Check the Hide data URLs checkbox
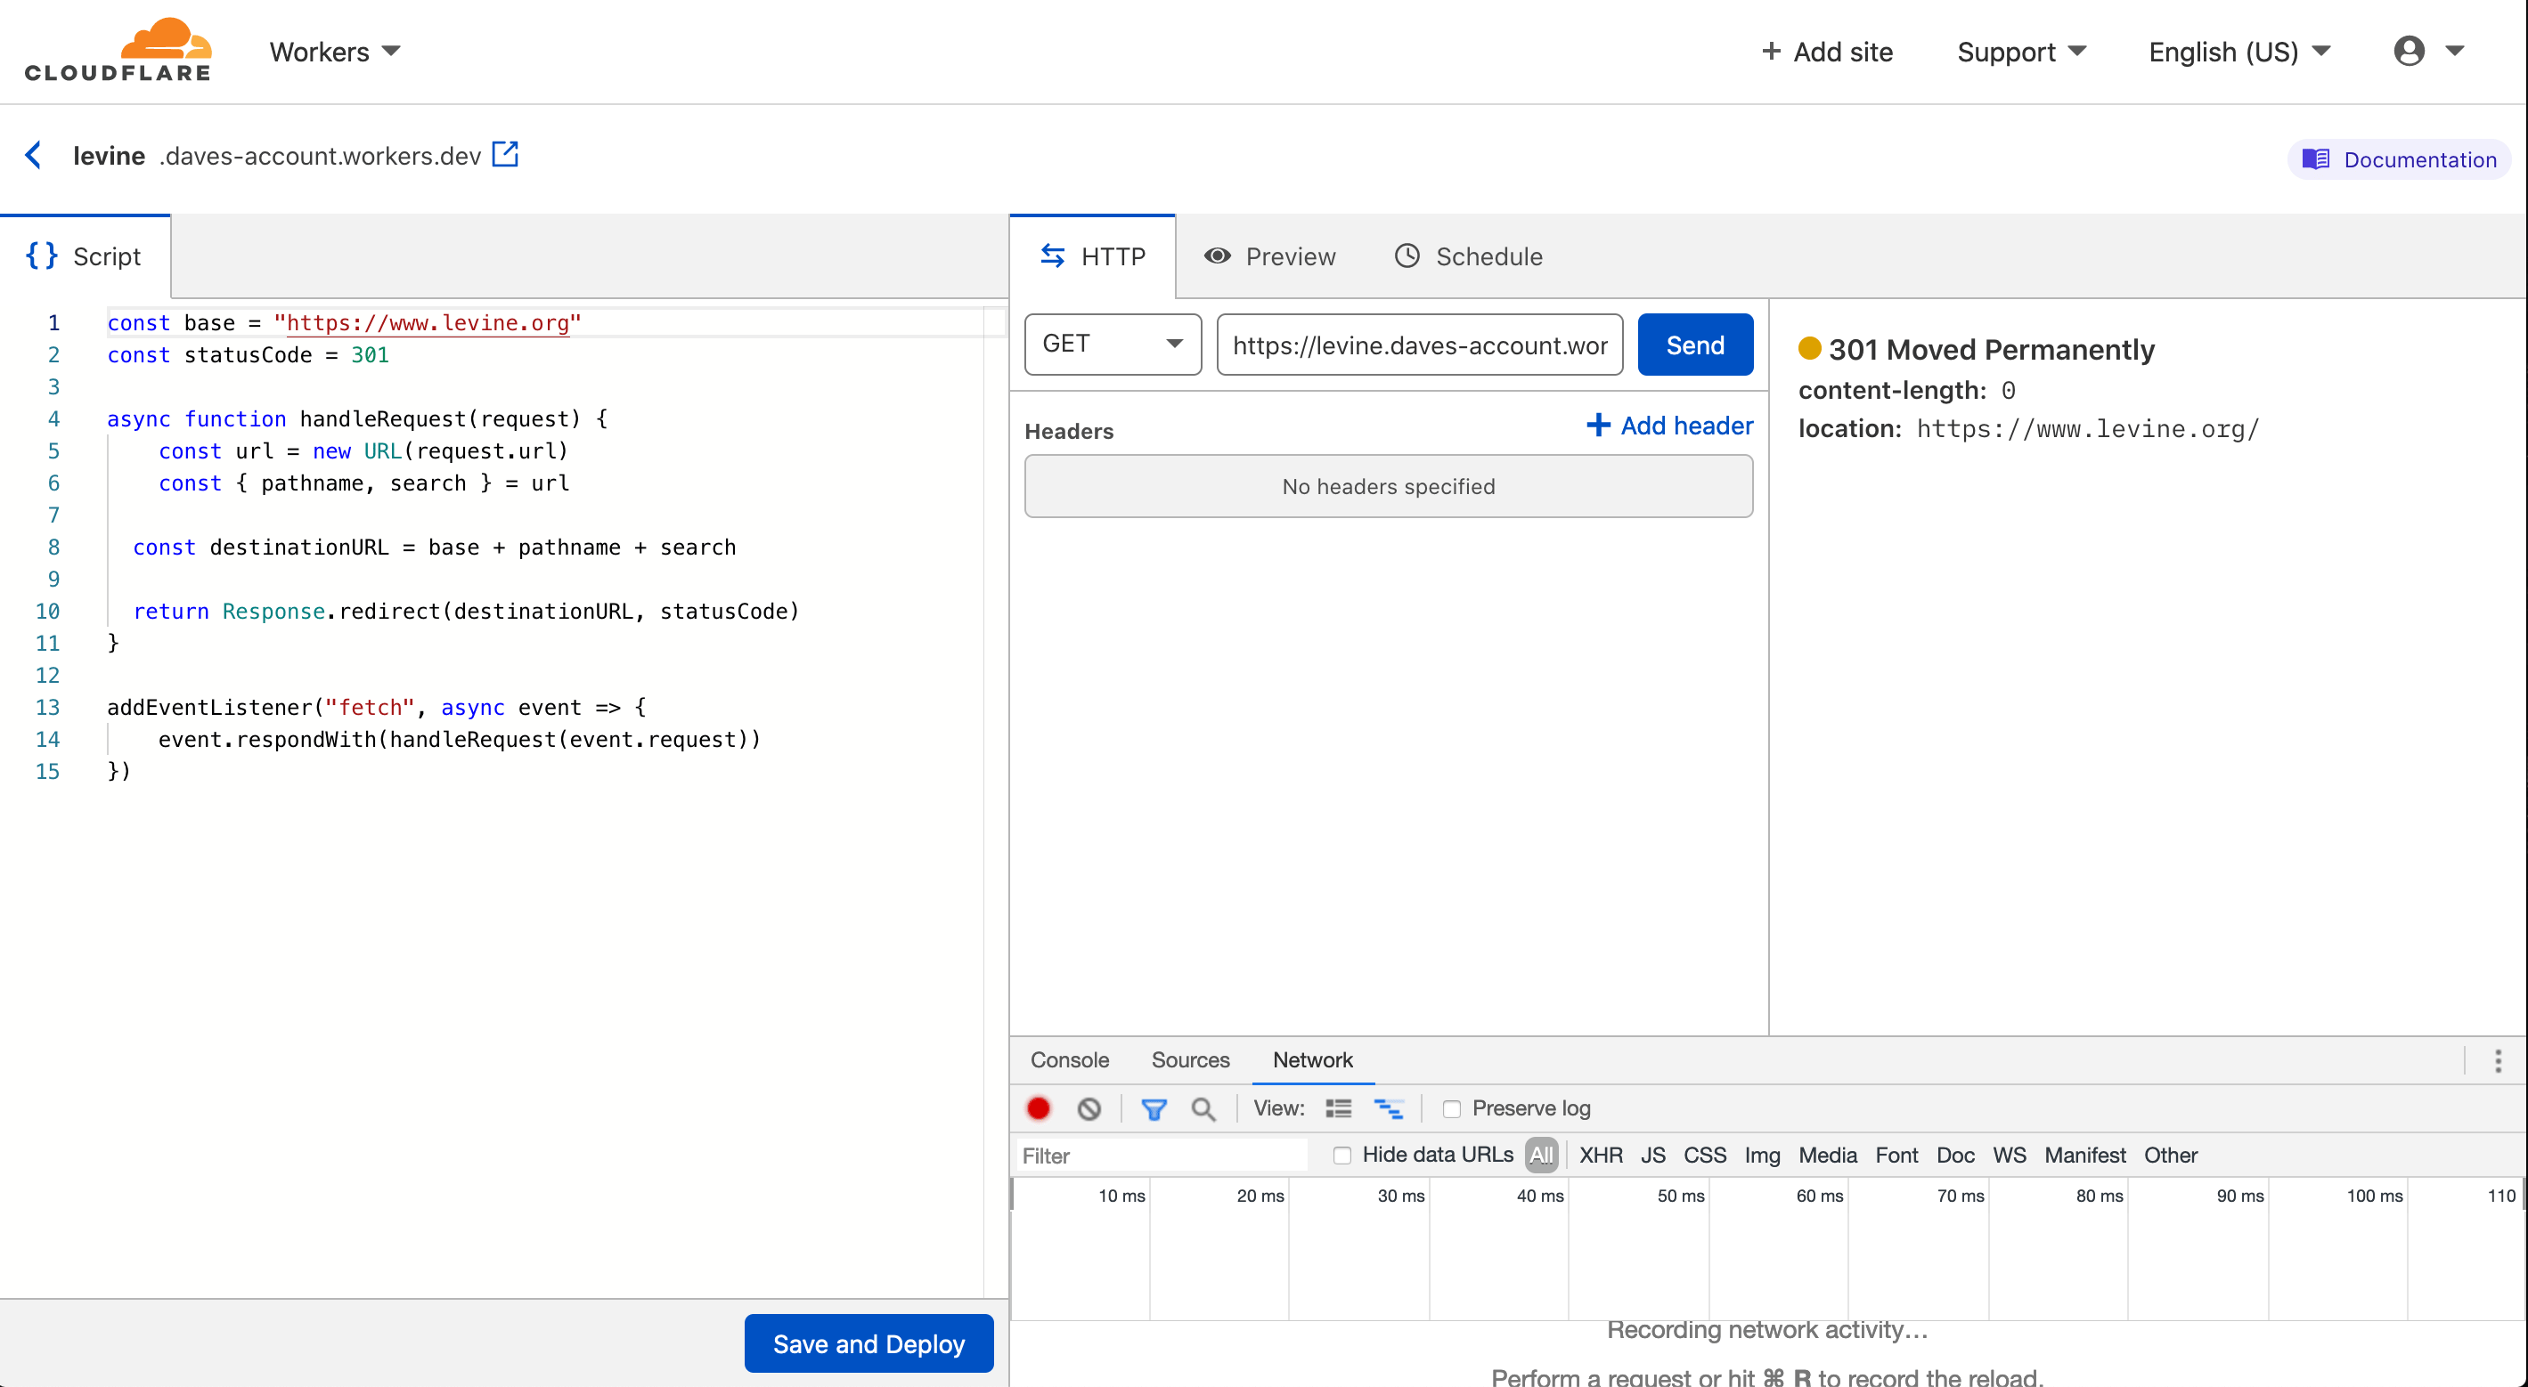Viewport: 2528px width, 1387px height. (1341, 1155)
